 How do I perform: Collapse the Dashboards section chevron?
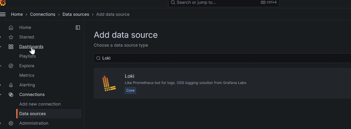pyautogui.click(x=1, y=47)
